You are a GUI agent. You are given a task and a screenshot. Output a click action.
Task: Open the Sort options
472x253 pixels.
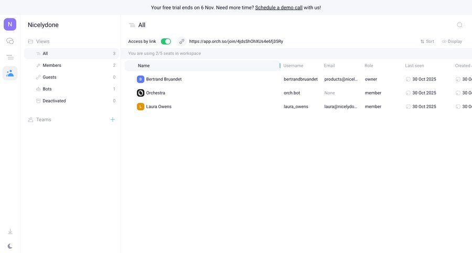coord(427,41)
